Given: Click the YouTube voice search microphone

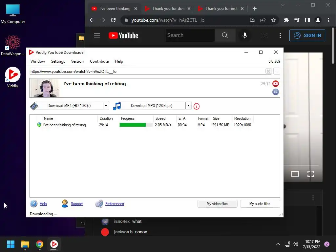Looking at the screenshot, I should pos(245,35).
